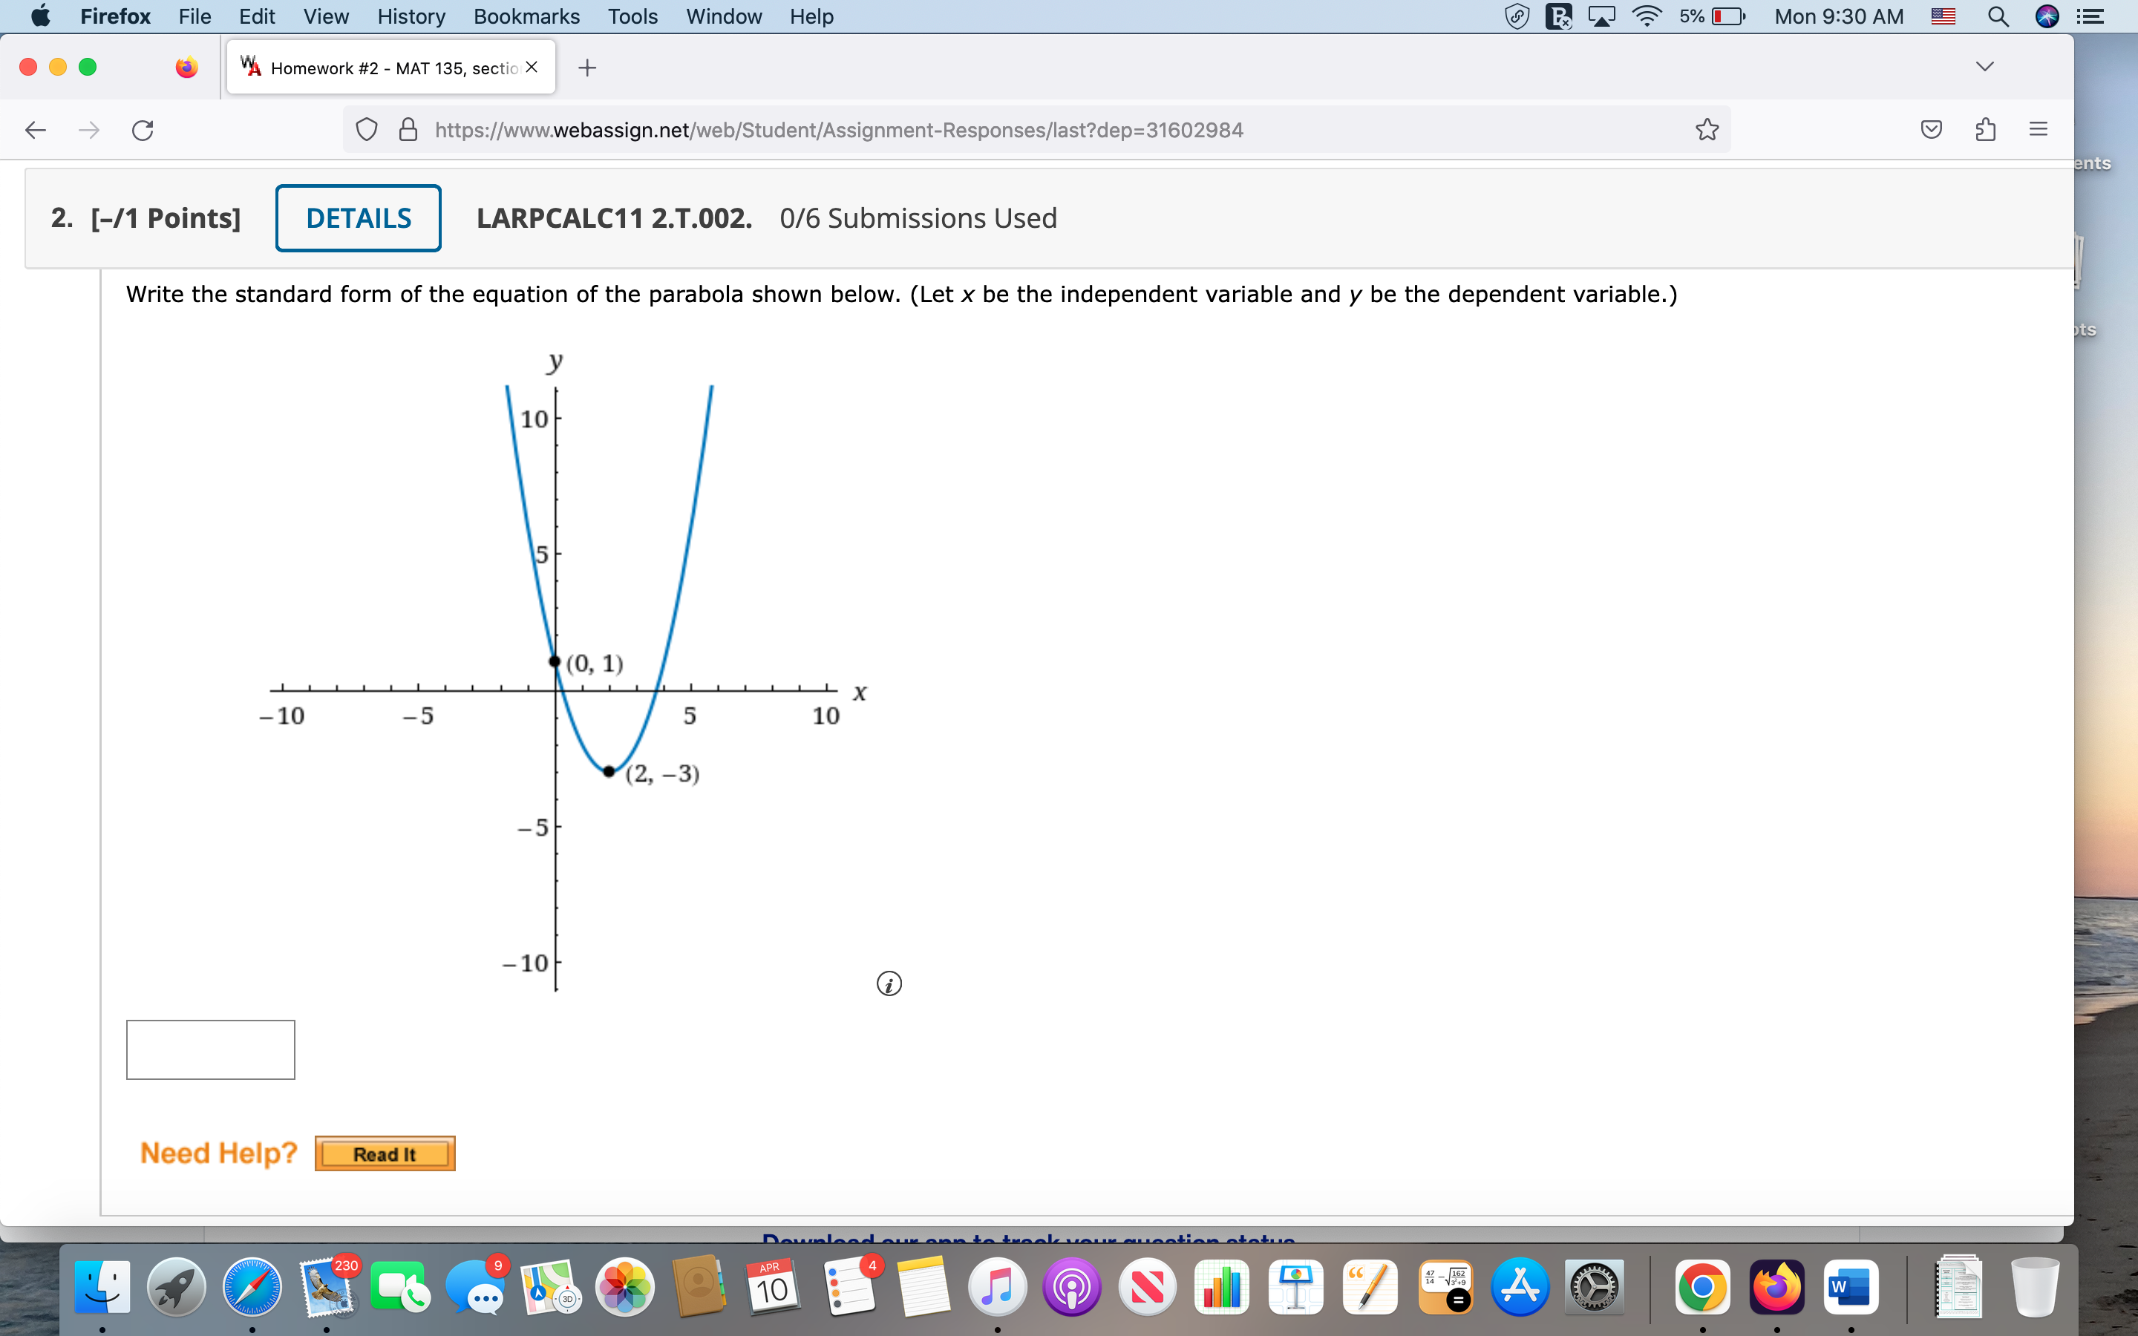Viewport: 2138px width, 1336px height.
Task: Open Microsoft Word from the Dock
Action: click(1851, 1288)
